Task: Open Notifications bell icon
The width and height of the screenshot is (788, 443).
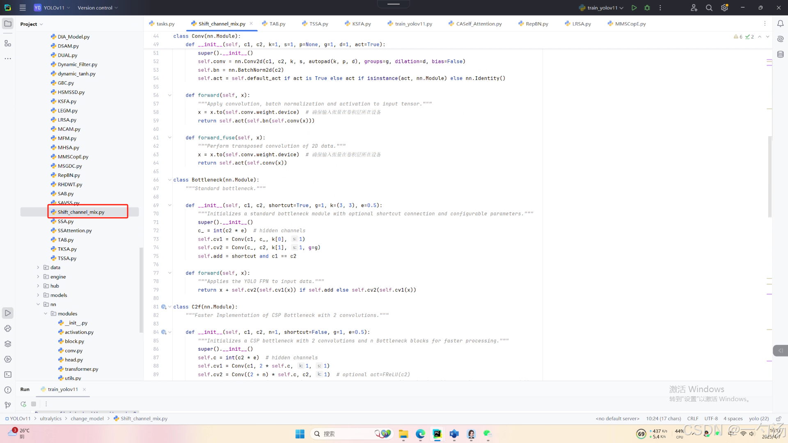Action: pyautogui.click(x=780, y=24)
